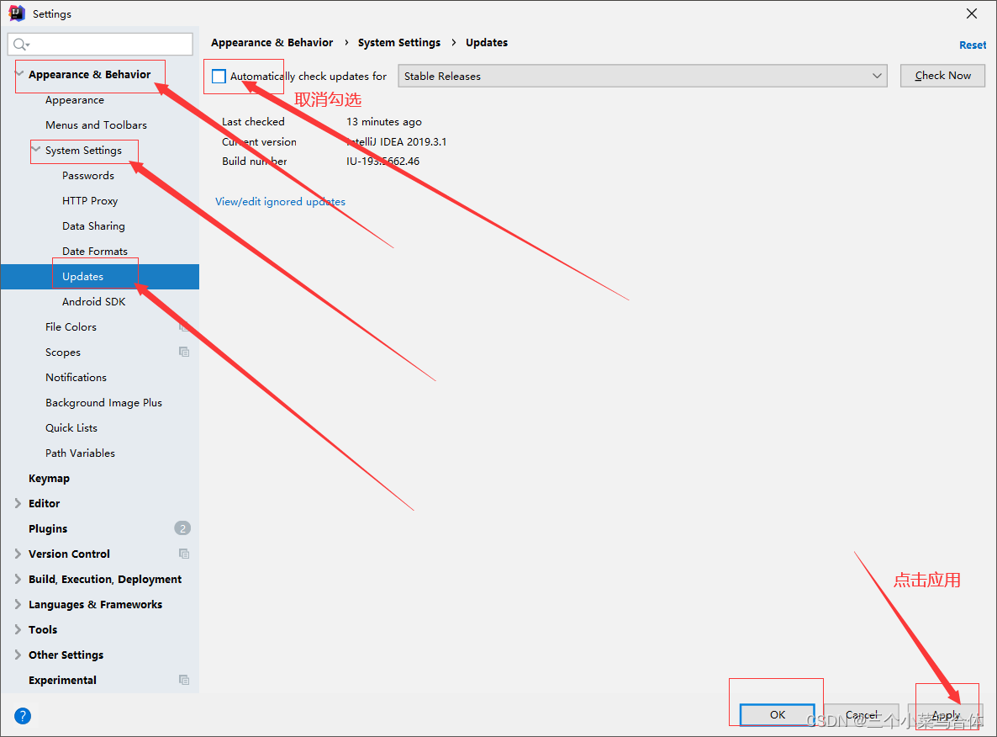Click Appearance & Behavior breadcrumb
The width and height of the screenshot is (997, 737).
pos(272,43)
